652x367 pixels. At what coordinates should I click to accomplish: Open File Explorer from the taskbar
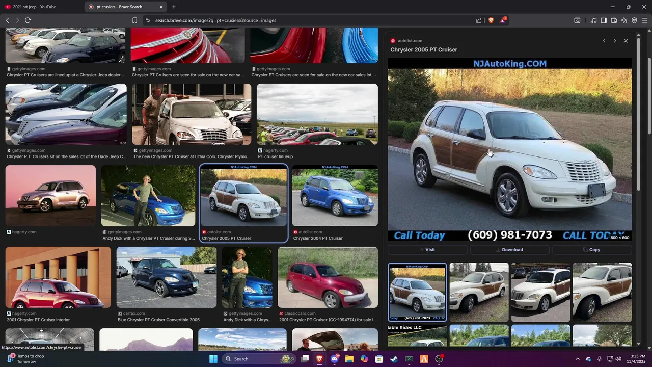[349, 359]
